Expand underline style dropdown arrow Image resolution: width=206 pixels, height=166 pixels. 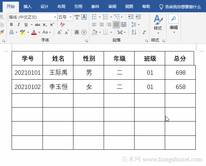32,25
